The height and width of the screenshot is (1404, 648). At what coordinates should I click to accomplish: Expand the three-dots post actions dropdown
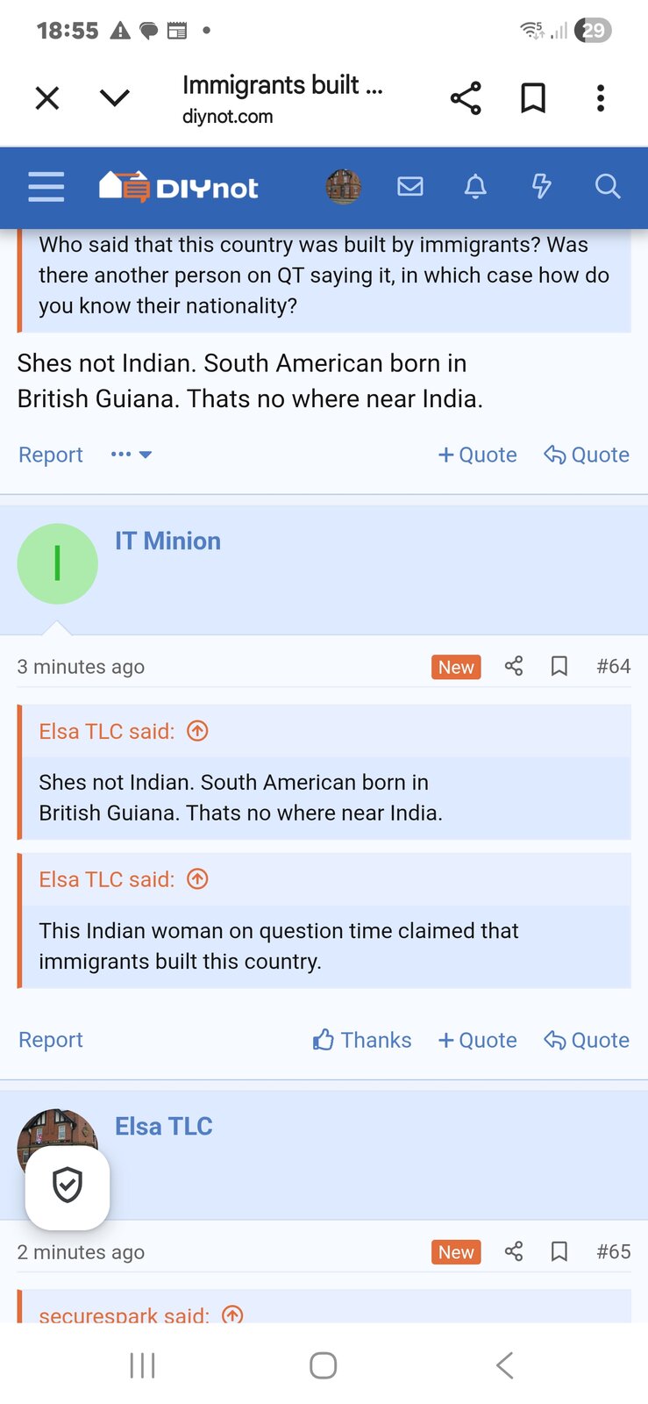(132, 455)
